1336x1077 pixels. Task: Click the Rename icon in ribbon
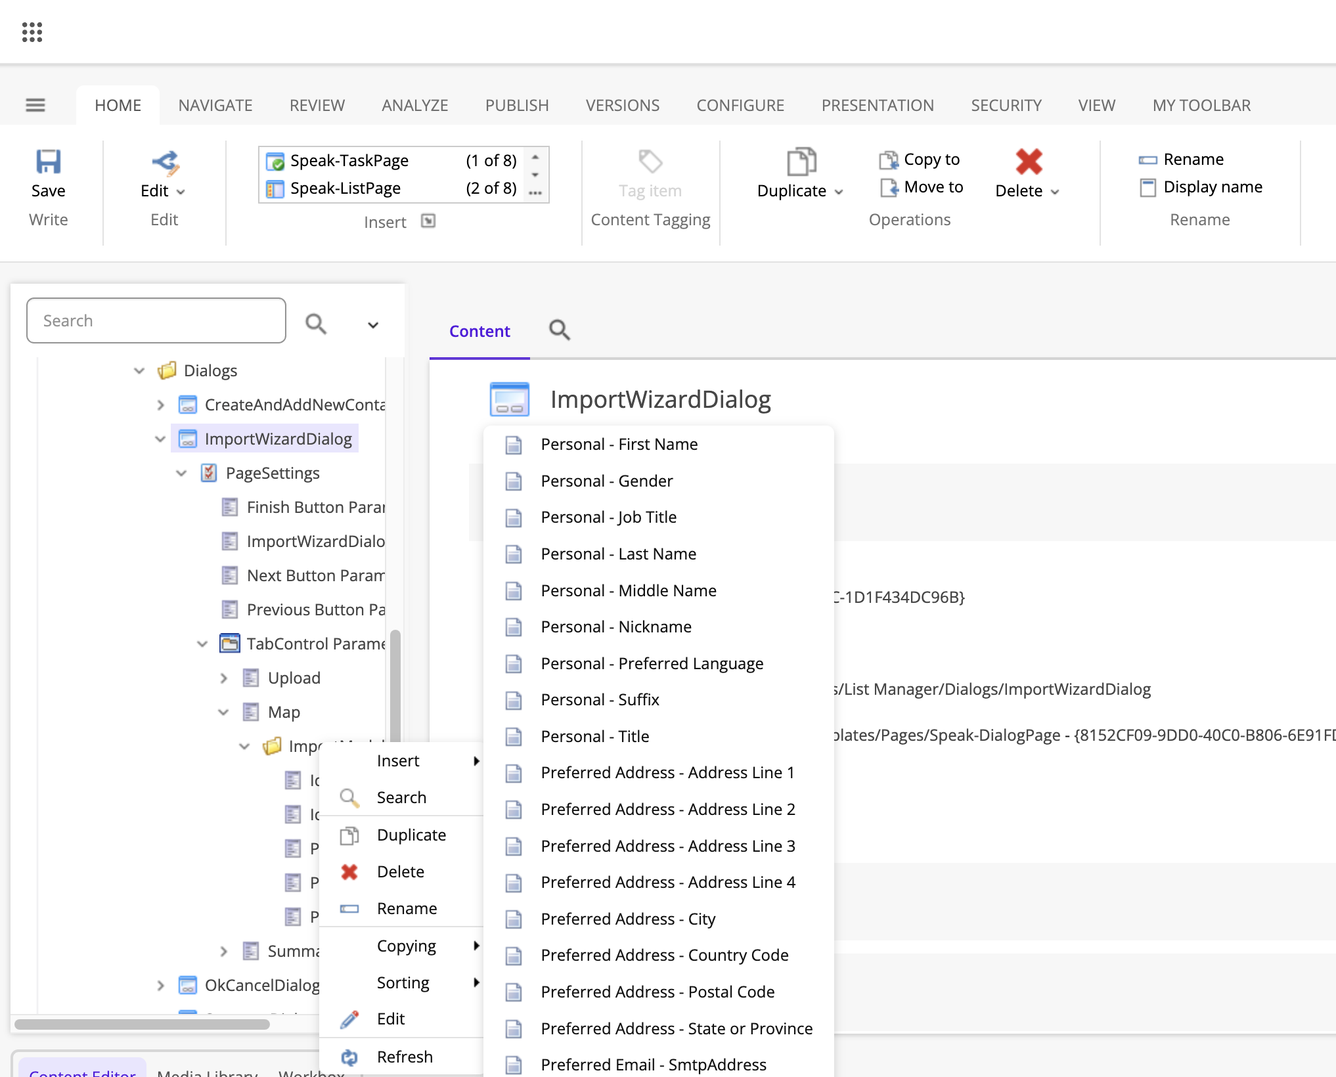point(1148,160)
